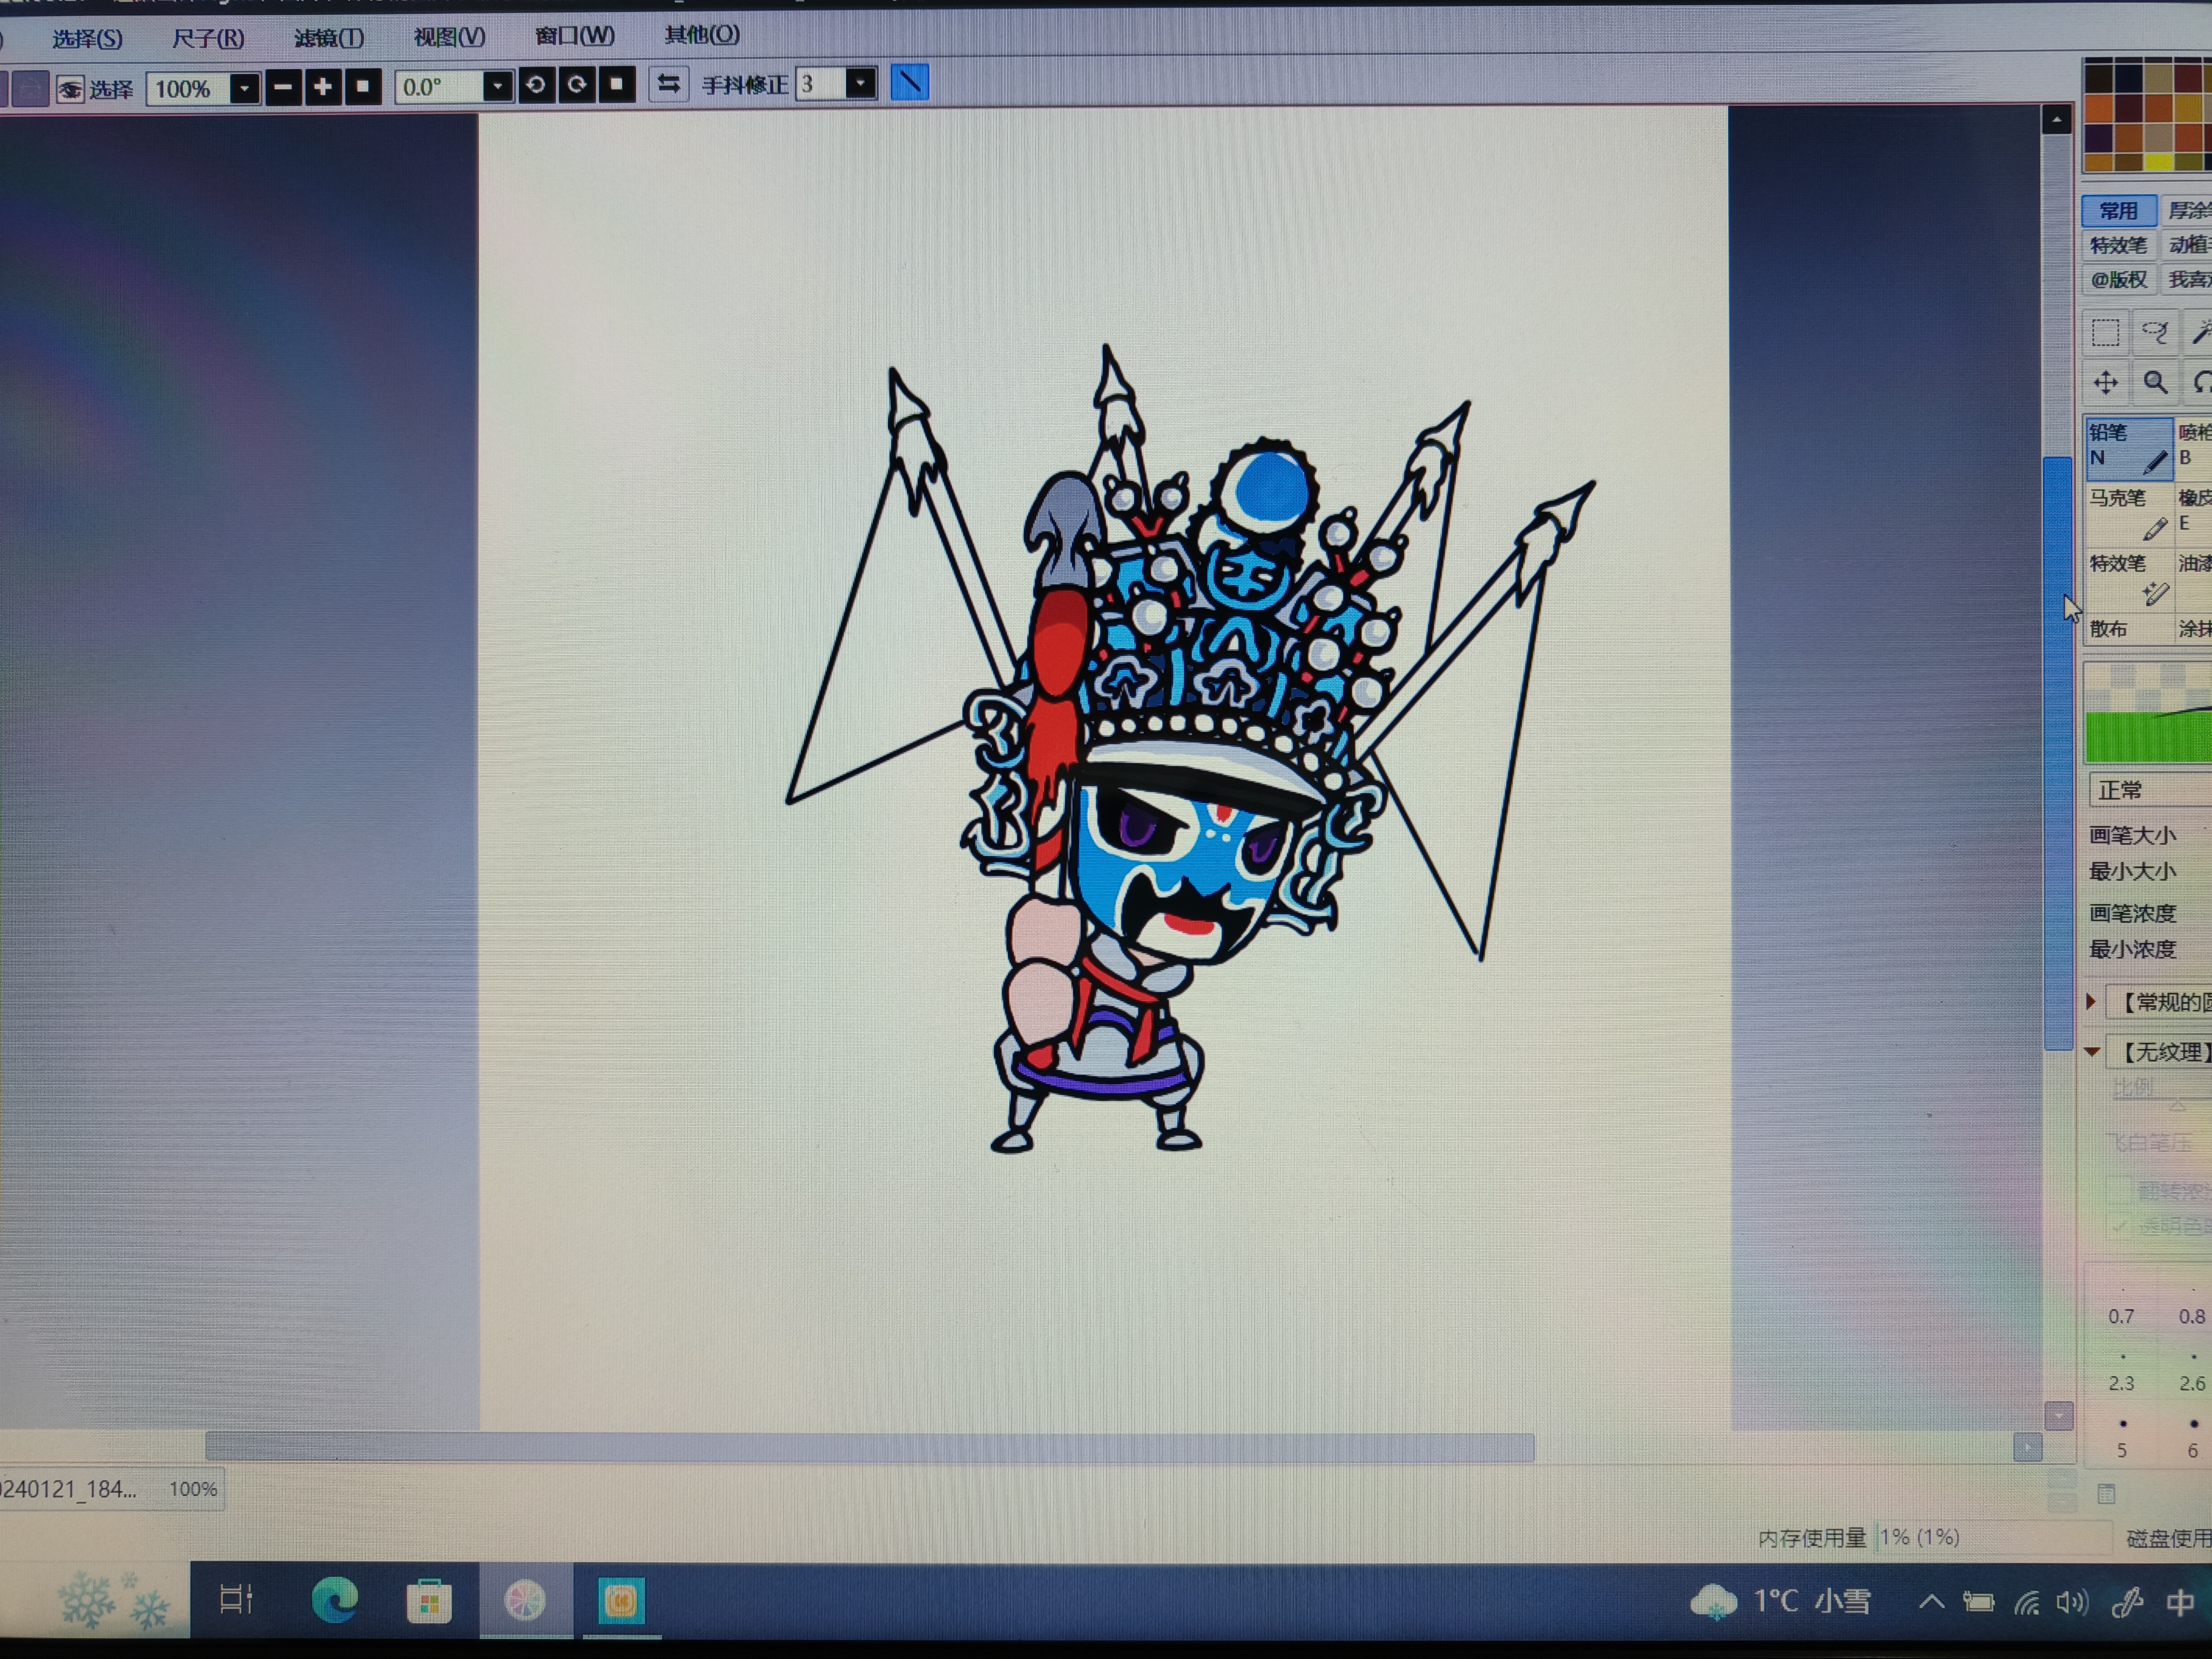Image resolution: width=2212 pixels, height=1659 pixels.
Task: Click the zoom in plus button
Action: (322, 88)
